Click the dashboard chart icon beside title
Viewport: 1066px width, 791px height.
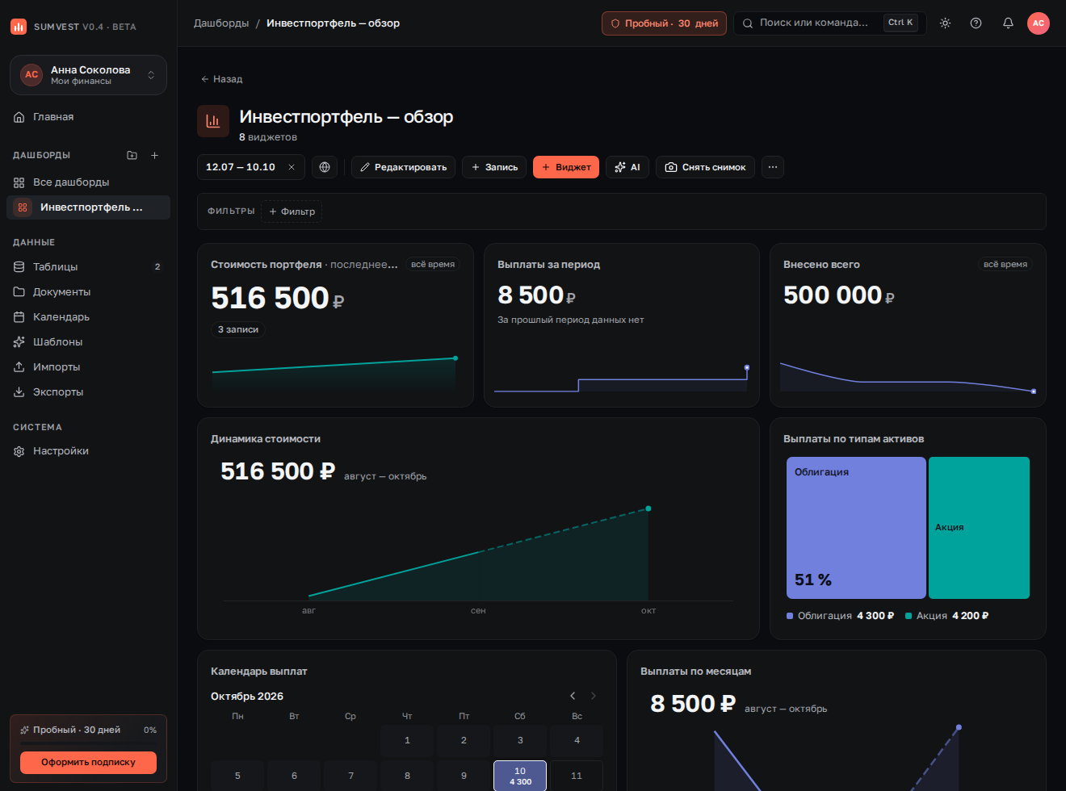point(213,121)
